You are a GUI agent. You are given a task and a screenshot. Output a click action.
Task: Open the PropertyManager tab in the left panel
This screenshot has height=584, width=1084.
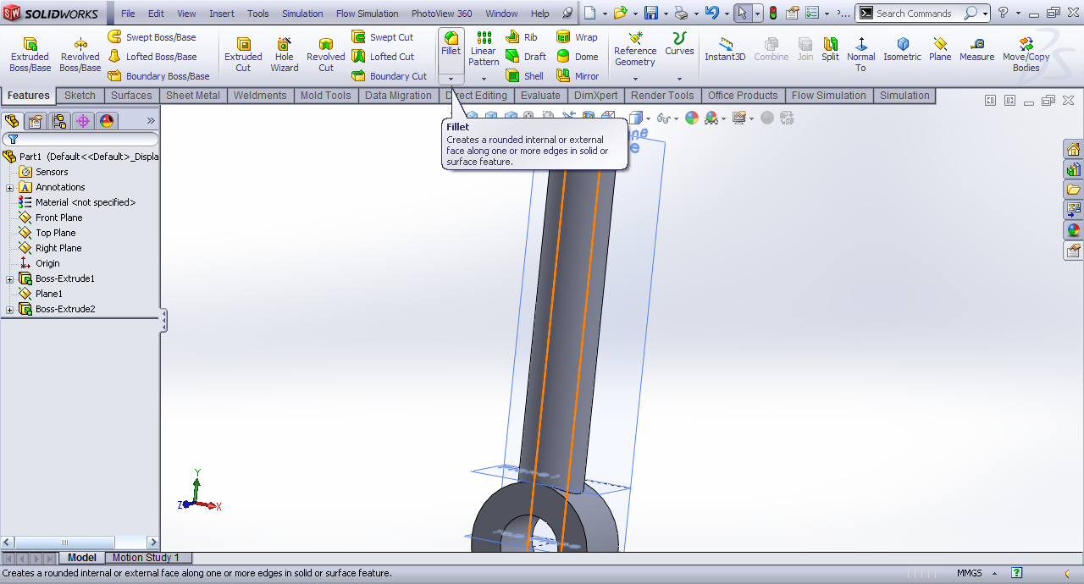pos(36,121)
